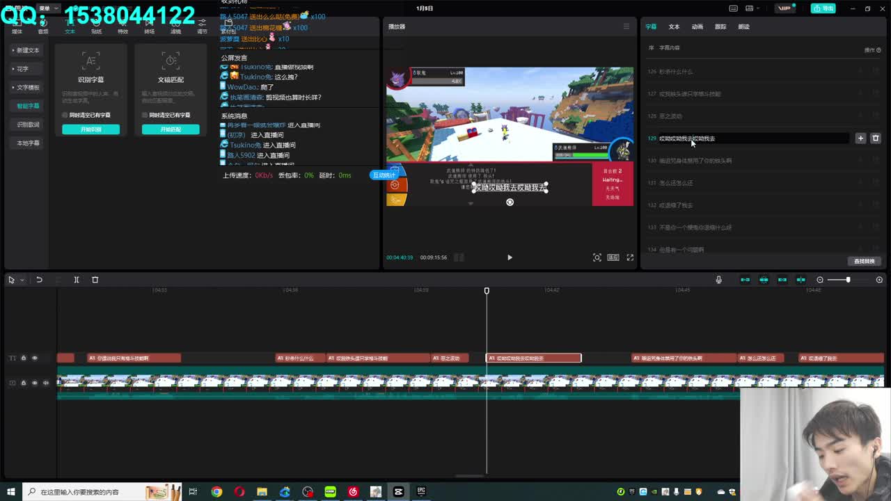Open the 特效 effects tab icon

123,27
